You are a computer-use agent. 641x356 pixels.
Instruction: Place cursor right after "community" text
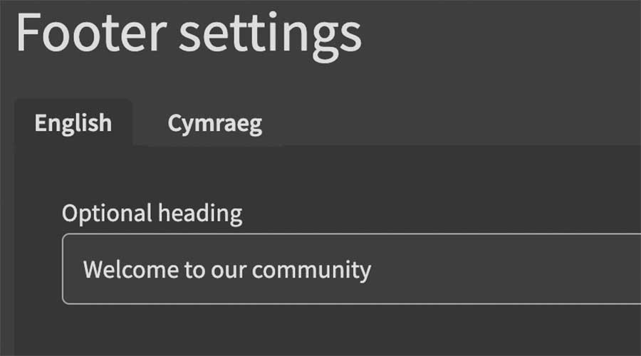click(372, 270)
